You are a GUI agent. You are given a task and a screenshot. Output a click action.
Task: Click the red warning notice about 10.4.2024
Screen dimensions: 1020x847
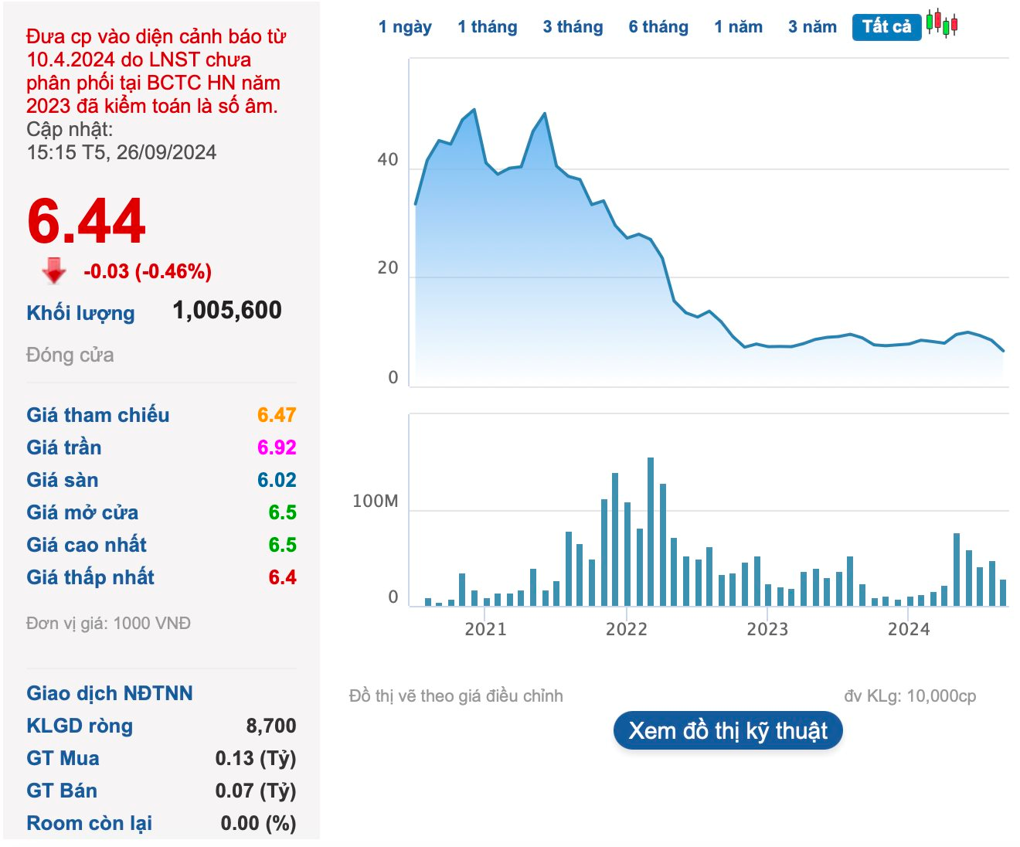click(155, 71)
